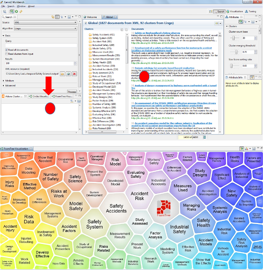This screenshot has width=263, height=270.
Task: Check Read clusters from input checkbox
Action: [7, 54]
